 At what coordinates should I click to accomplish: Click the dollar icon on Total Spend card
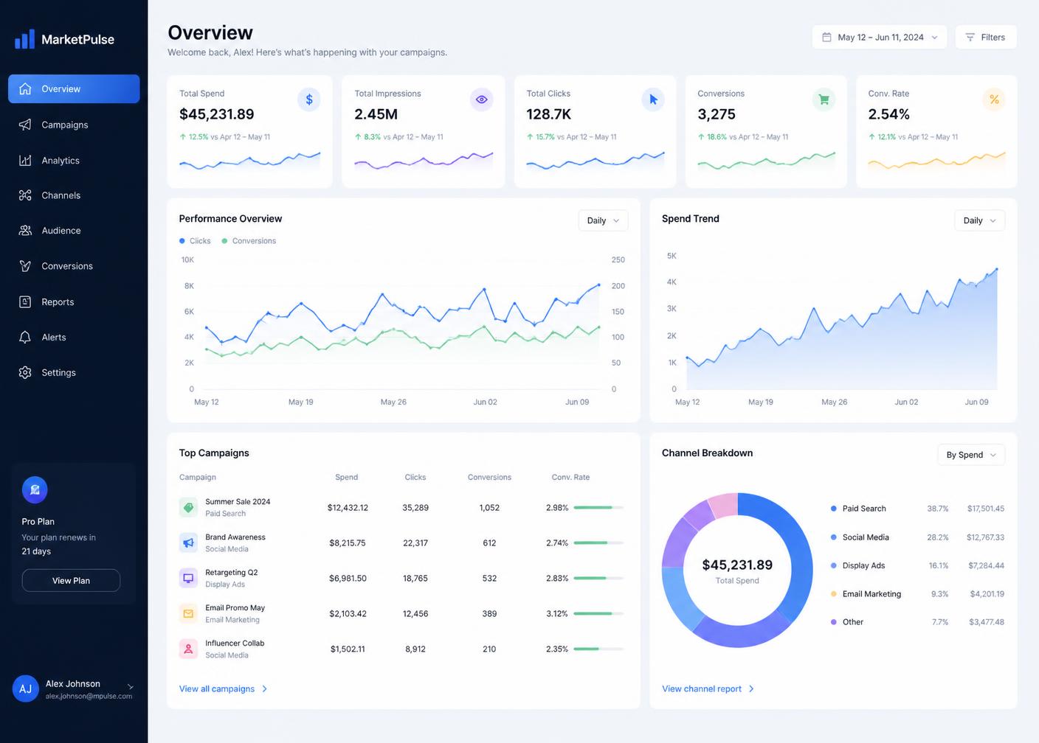coord(308,100)
